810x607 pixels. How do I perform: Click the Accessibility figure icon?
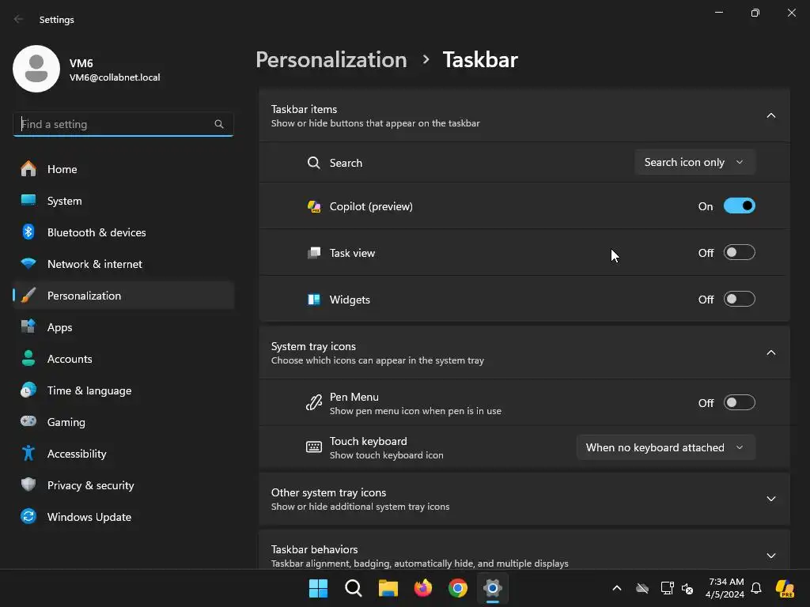pyautogui.click(x=28, y=453)
